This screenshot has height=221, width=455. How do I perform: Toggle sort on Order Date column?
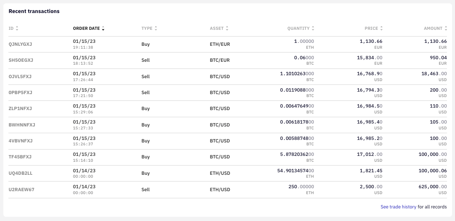(x=103, y=29)
